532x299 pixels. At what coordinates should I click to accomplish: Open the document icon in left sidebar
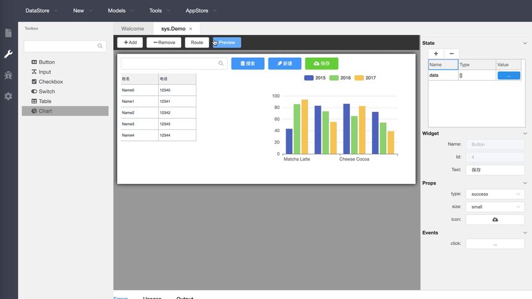[x=9, y=33]
